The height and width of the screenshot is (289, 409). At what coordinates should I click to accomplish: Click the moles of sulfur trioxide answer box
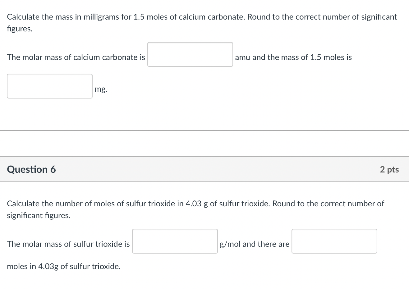pos(334,241)
